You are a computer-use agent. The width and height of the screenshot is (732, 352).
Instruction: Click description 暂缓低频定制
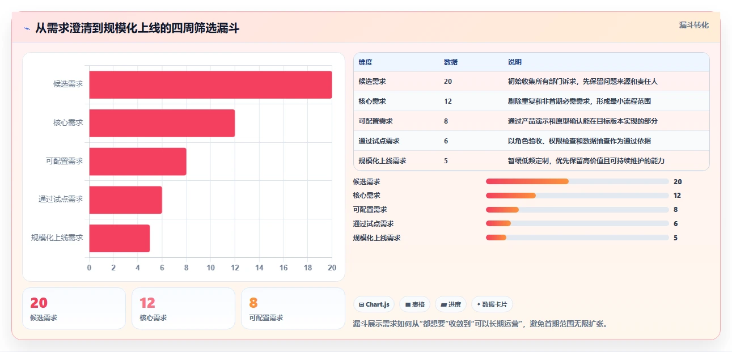coord(586,161)
